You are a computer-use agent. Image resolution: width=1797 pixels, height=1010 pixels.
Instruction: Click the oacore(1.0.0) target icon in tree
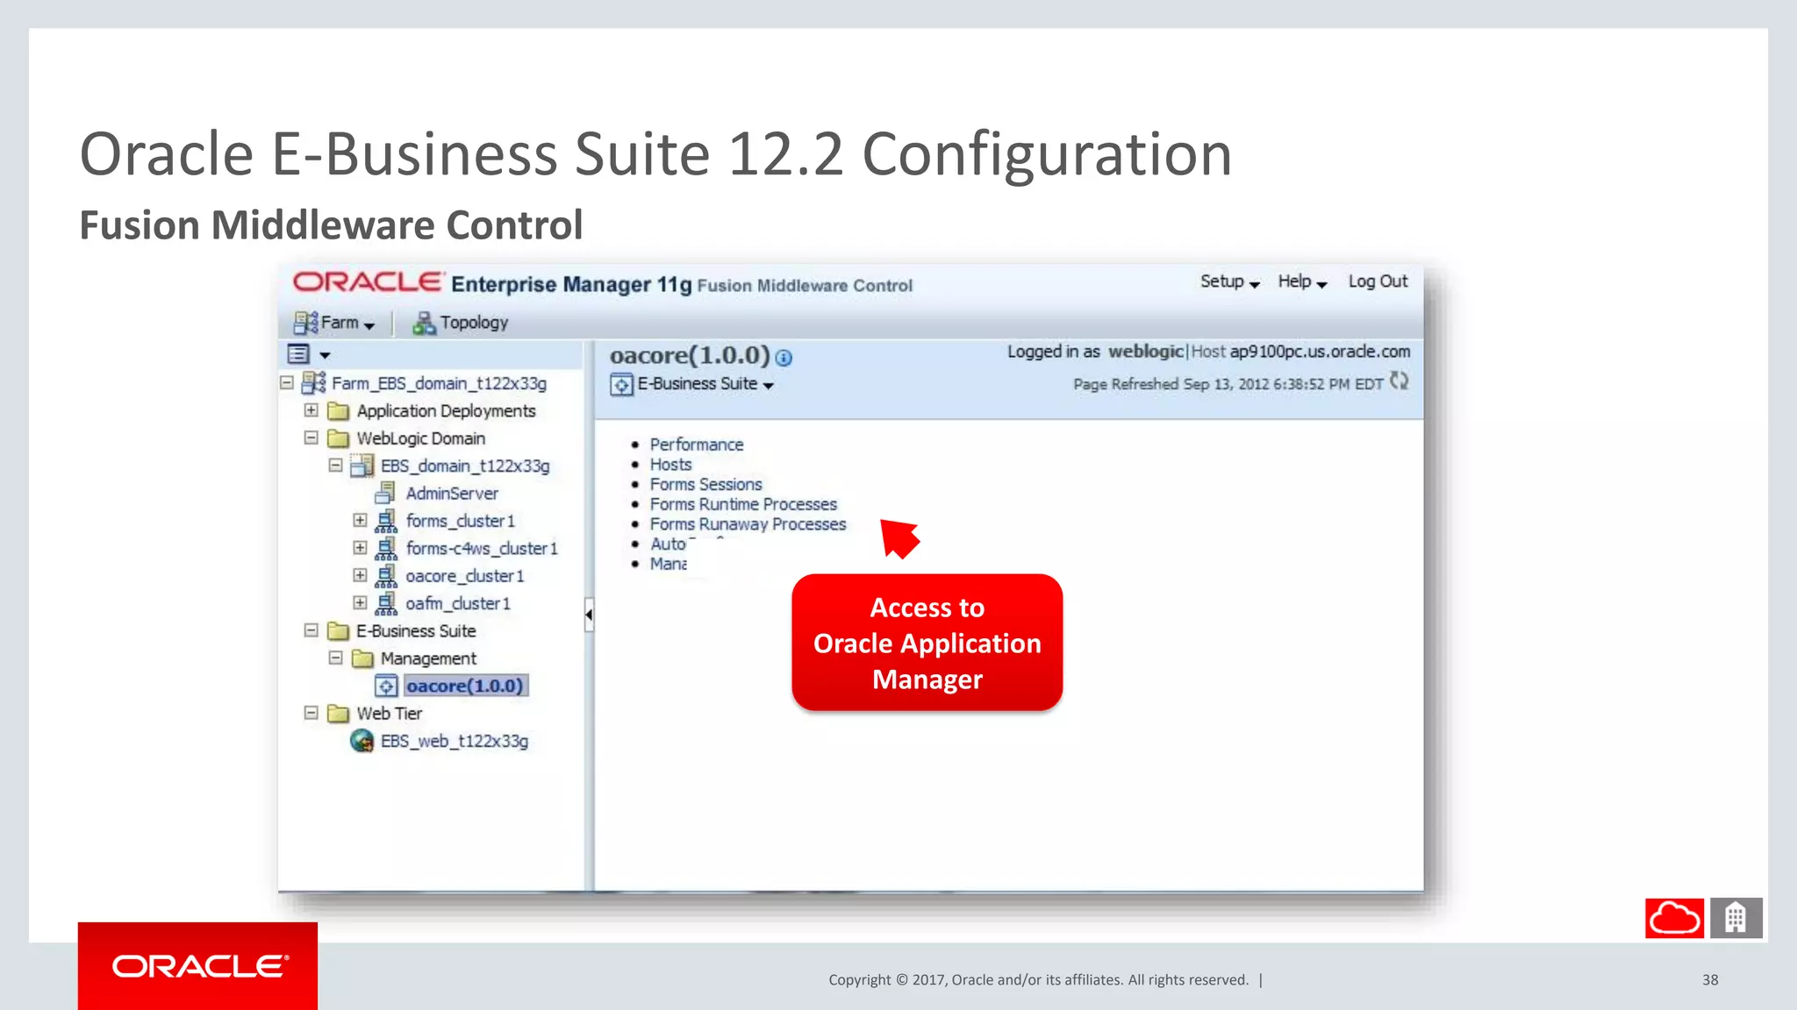(x=387, y=686)
